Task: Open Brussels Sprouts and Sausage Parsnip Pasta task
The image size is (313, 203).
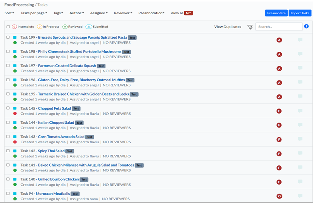Action: [82, 37]
